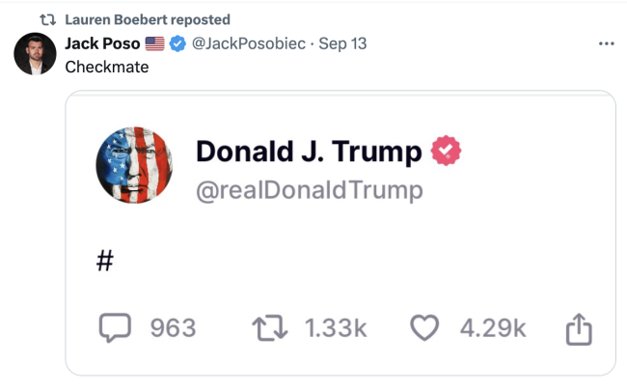Open the Jack Poso display name
Viewport: 627px width, 391px height.
click(x=102, y=43)
